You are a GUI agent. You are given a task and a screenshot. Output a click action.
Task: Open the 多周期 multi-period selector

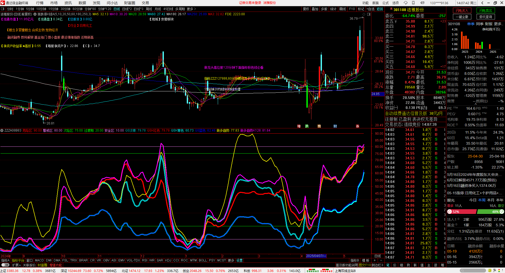(x=180, y=9)
